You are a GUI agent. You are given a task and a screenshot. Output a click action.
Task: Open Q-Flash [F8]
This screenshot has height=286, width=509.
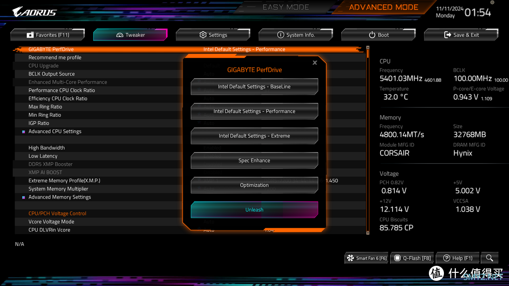click(412, 258)
